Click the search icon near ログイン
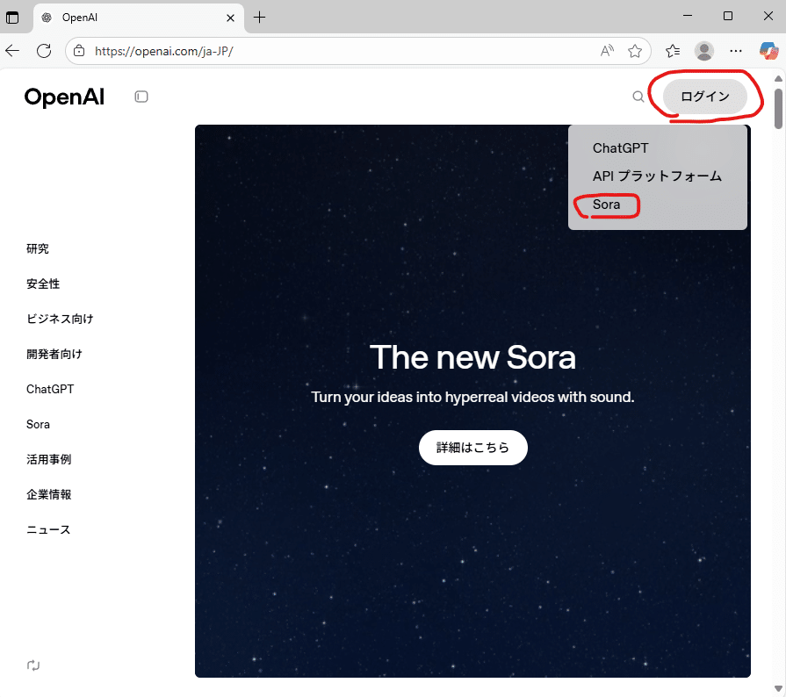 click(x=638, y=97)
